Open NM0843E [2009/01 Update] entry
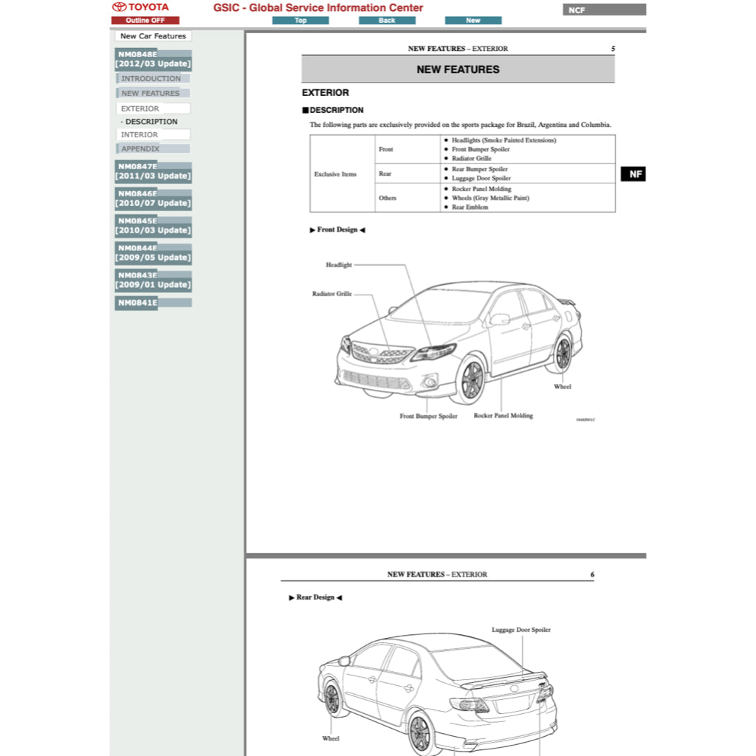756x756 pixels. 153,279
